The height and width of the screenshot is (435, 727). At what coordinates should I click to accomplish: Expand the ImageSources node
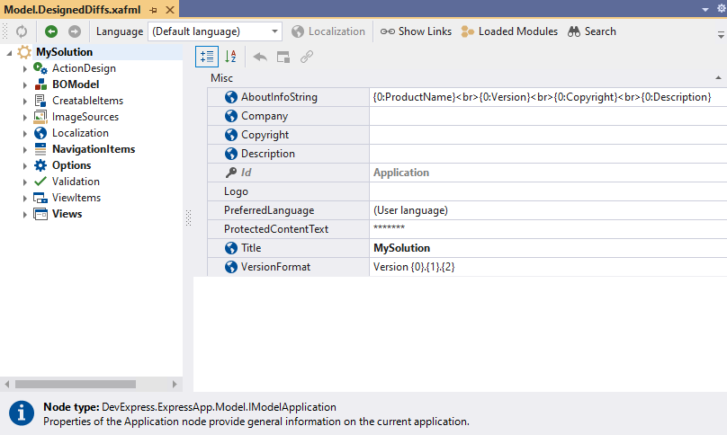click(x=25, y=118)
